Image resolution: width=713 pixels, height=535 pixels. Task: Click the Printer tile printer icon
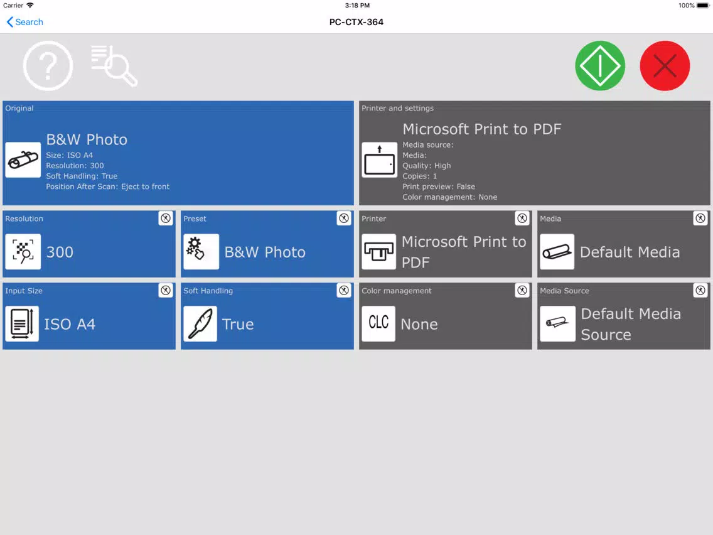pyautogui.click(x=379, y=252)
